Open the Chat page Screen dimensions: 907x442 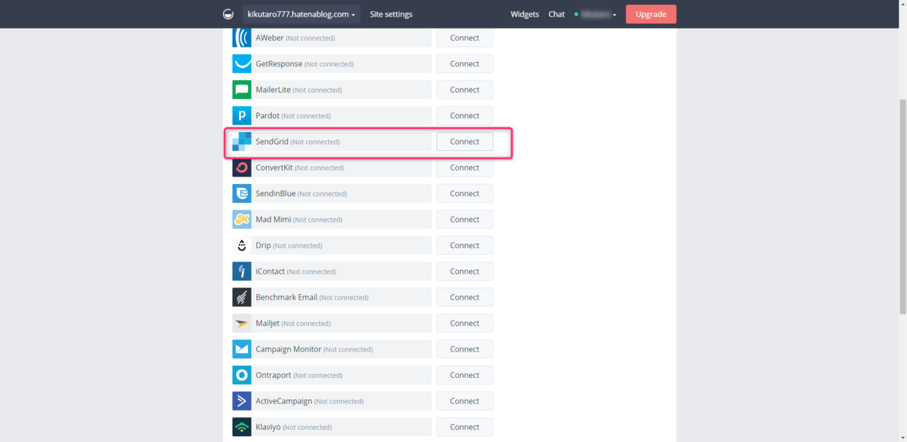click(x=556, y=14)
